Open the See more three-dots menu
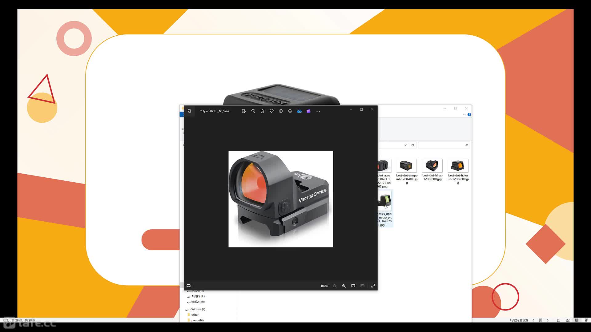Viewport: 591px width, 332px height. pos(318,111)
